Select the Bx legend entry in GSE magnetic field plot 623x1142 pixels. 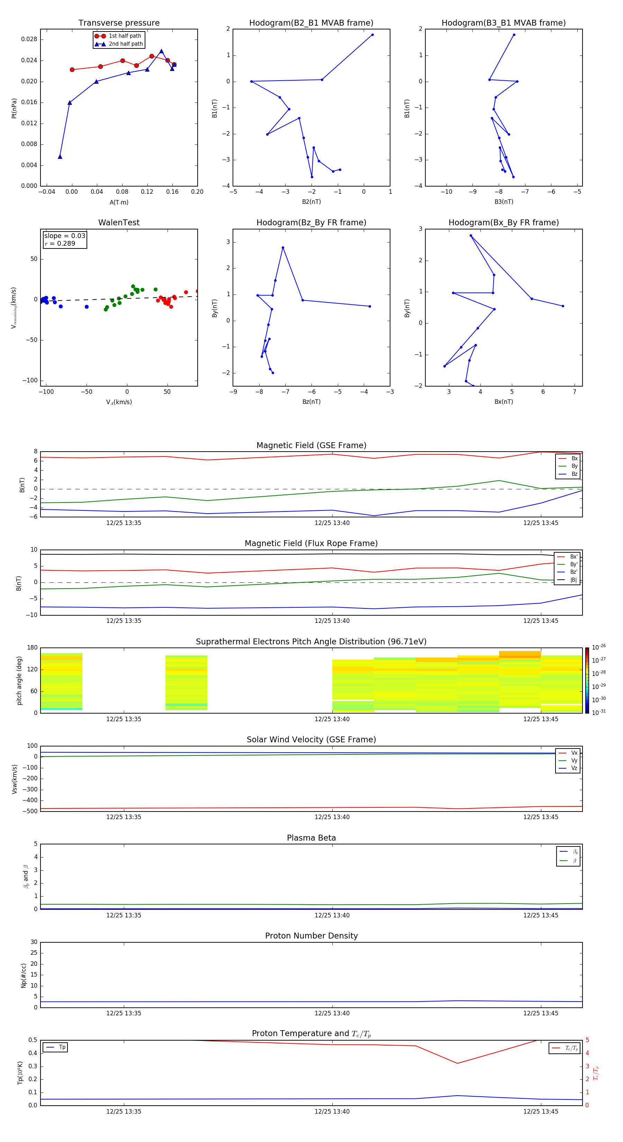tap(568, 459)
